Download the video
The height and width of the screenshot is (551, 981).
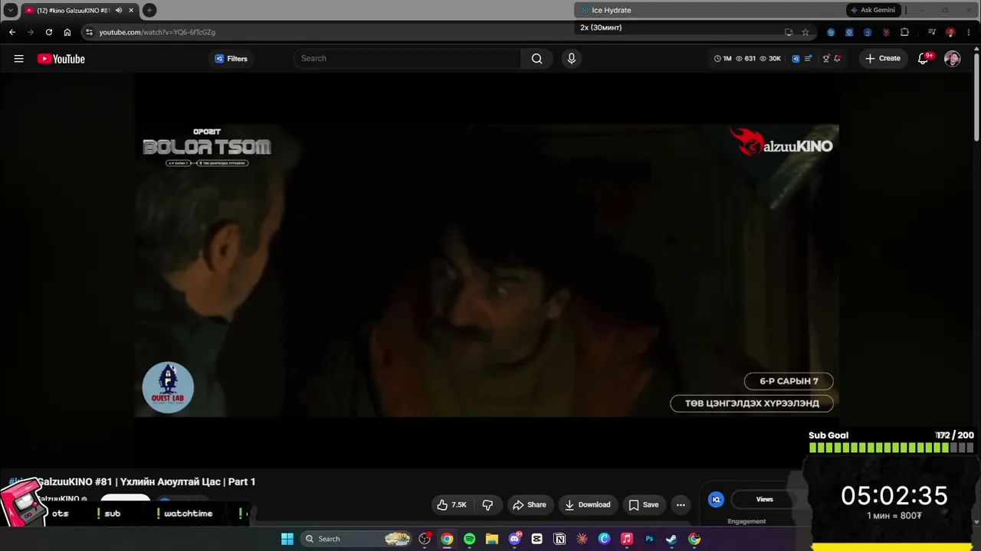pyautogui.click(x=588, y=505)
